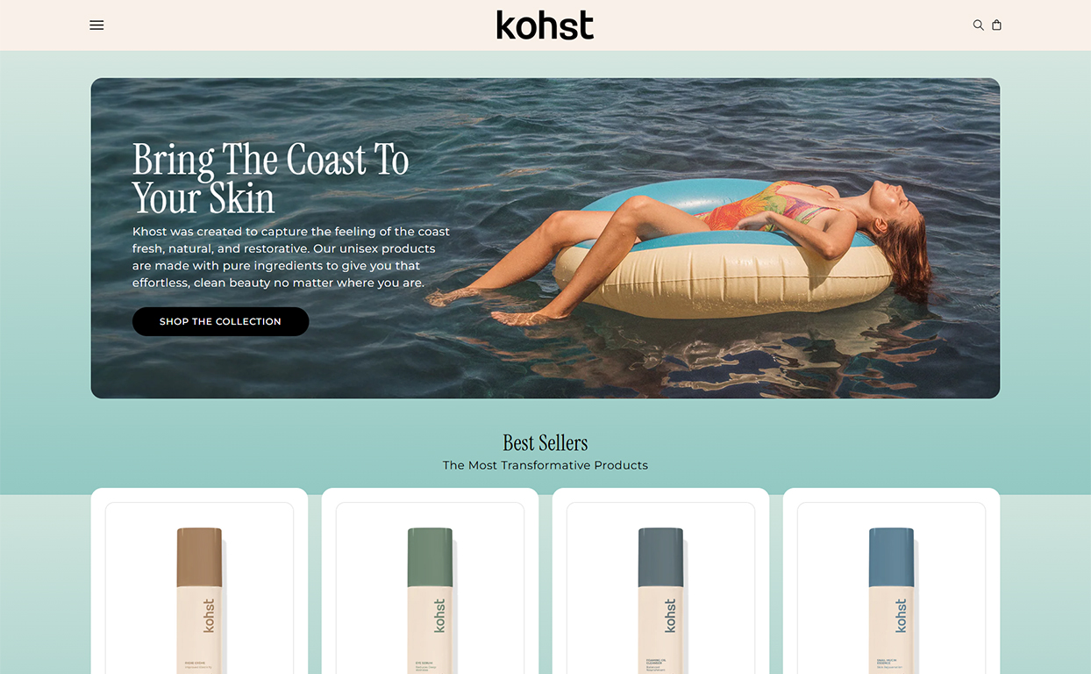
Task: Open the search magnifier icon
Action: tap(978, 25)
